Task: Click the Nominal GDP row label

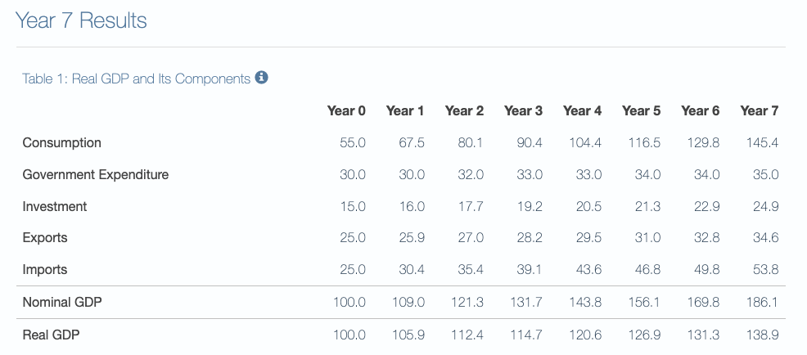Action: pos(62,303)
